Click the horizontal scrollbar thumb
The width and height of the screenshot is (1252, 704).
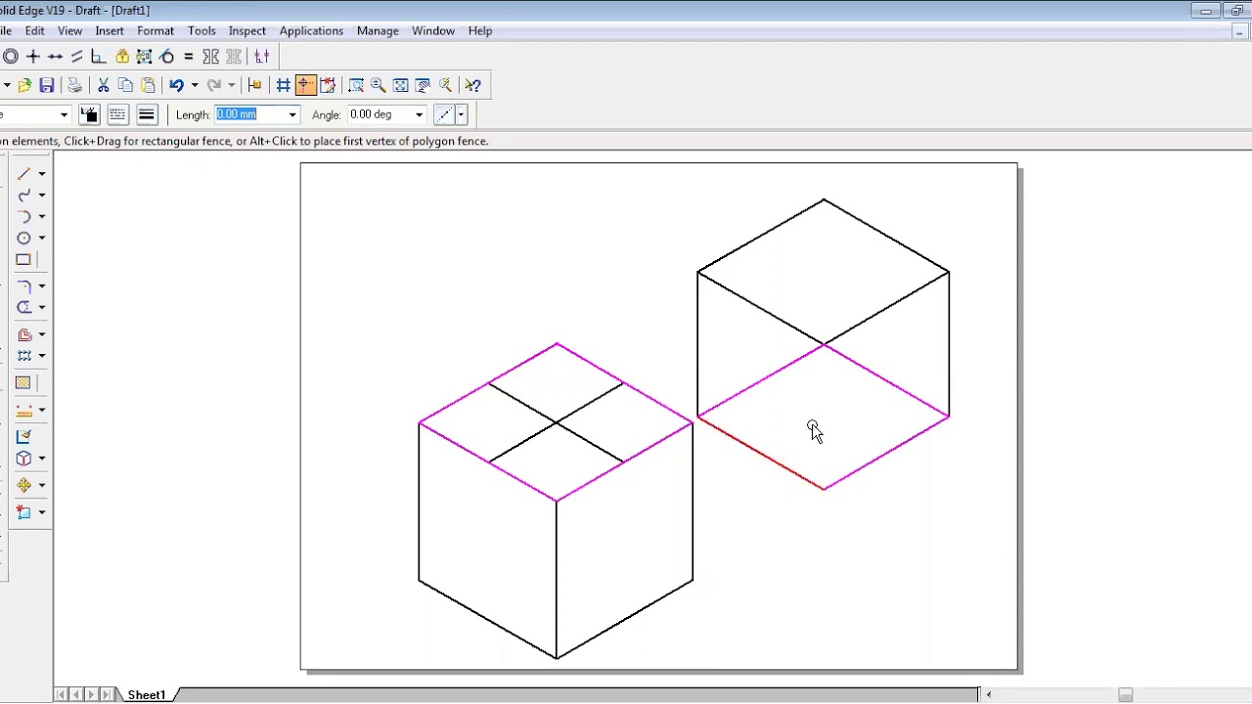[x=1125, y=695]
